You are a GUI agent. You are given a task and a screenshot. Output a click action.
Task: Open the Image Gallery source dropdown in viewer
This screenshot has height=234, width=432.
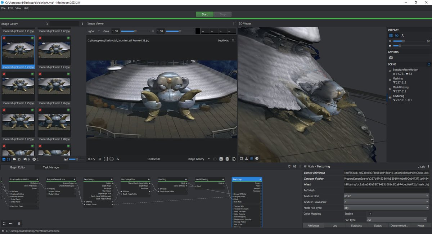pyautogui.click(x=198, y=159)
